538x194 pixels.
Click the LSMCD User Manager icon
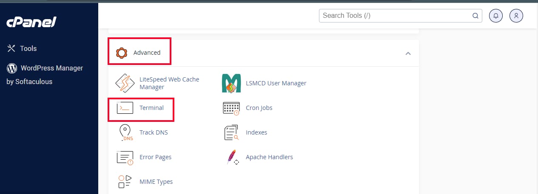coord(231,83)
